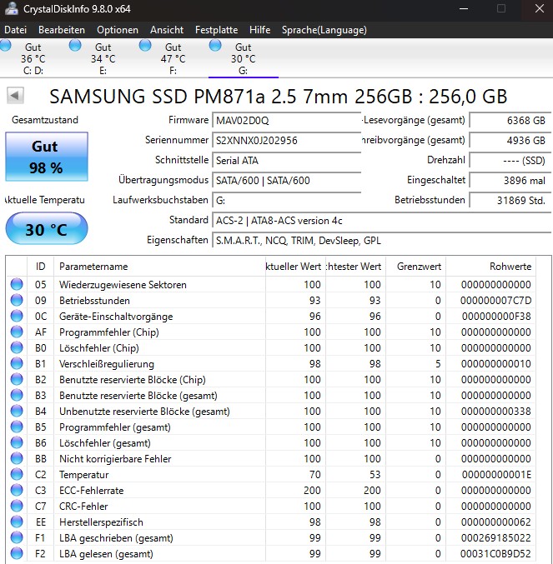Click status dot for Löschfehler (gesamt)

(17, 442)
